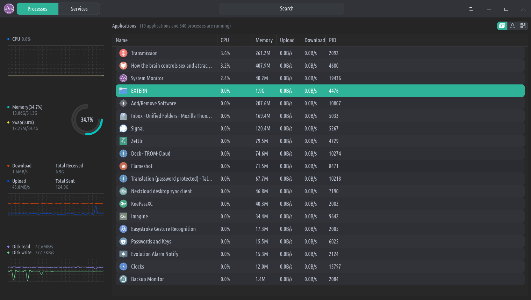Sort processes by PID header
Viewport: 531px width, 300px height.
point(332,40)
